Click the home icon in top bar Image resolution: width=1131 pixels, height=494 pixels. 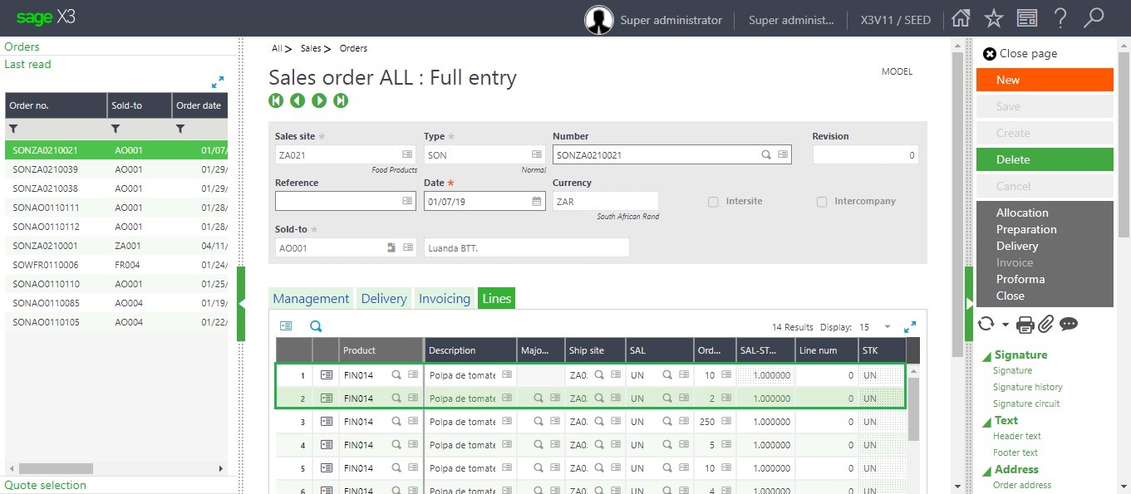coord(961,19)
